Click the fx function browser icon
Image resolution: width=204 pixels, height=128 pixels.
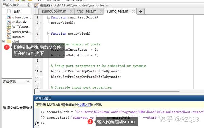pyautogui.click(x=37, y=123)
